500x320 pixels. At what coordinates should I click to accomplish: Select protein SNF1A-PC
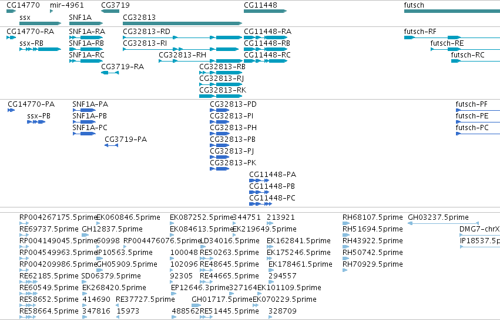(84, 134)
